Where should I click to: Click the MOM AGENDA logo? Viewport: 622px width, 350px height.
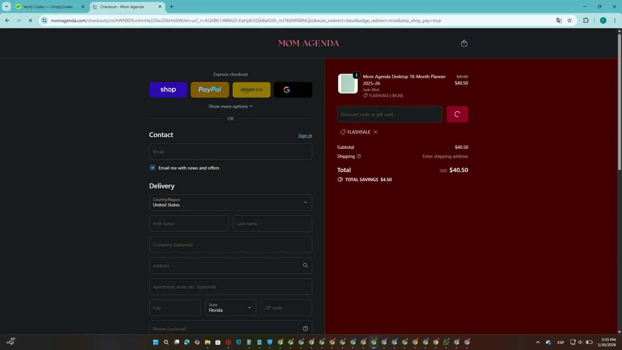pyautogui.click(x=309, y=43)
